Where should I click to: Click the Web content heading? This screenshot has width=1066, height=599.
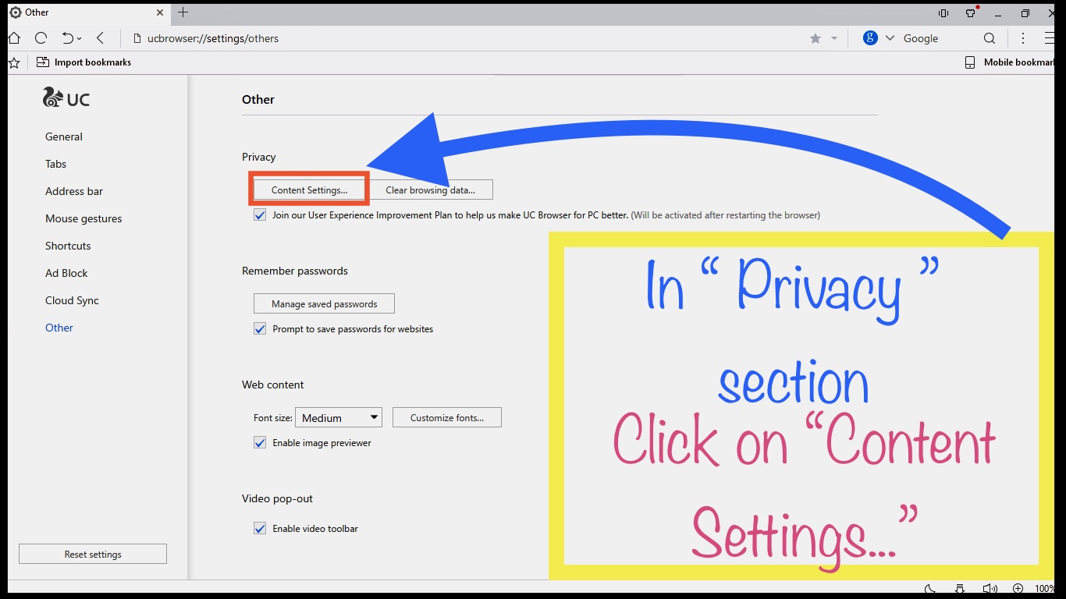pos(273,385)
